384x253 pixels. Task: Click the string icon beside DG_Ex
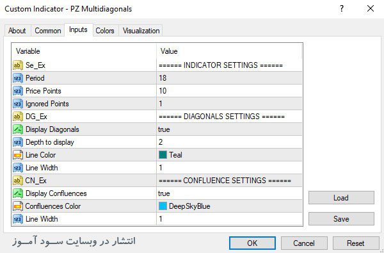point(18,117)
